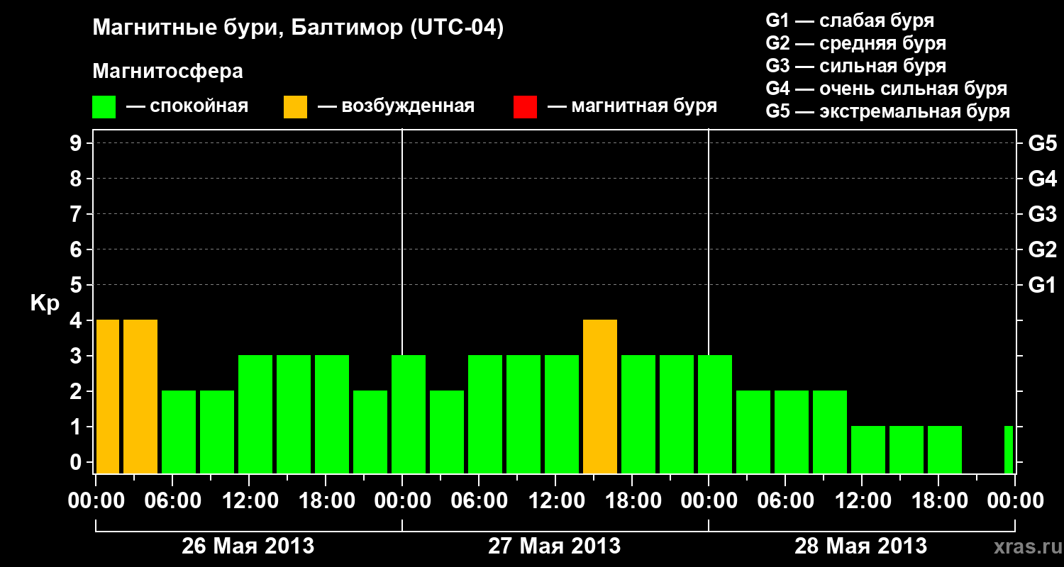Click the '00:00' label starting 27 Мая
Viewport: 1064px width, 567px height.
pos(404,501)
